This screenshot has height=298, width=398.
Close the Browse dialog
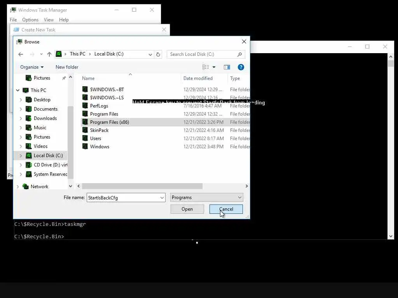pos(244,42)
